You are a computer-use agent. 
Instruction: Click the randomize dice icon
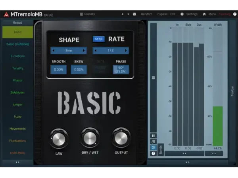(x=134, y=14)
